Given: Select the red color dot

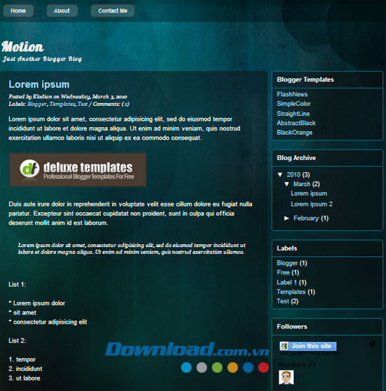Looking at the screenshot, I should [264, 367].
